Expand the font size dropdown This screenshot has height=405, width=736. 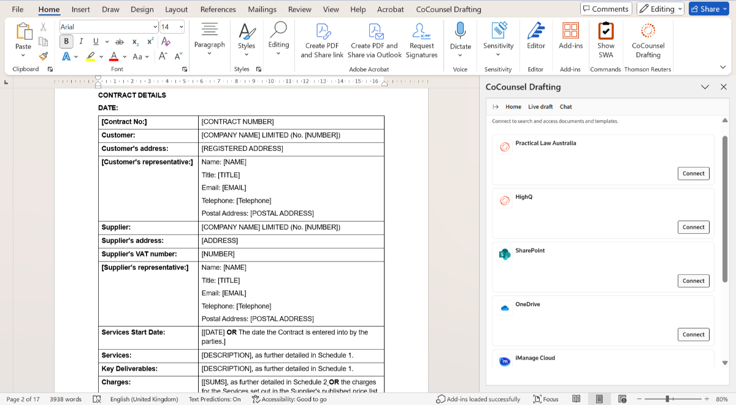point(181,27)
